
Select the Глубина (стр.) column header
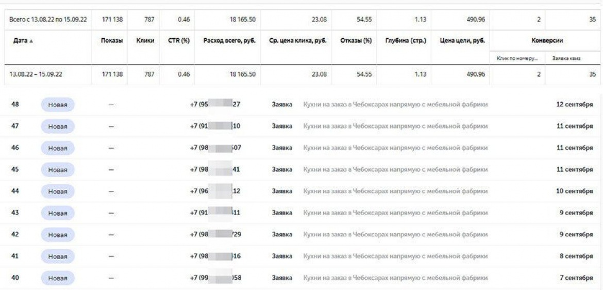(x=405, y=41)
